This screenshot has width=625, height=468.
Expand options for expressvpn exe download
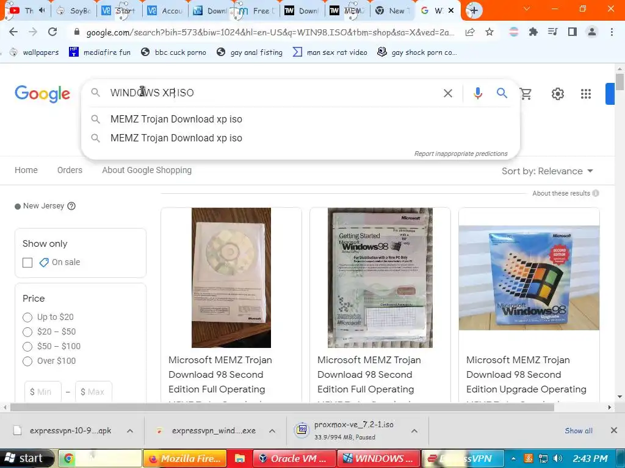[272, 431]
